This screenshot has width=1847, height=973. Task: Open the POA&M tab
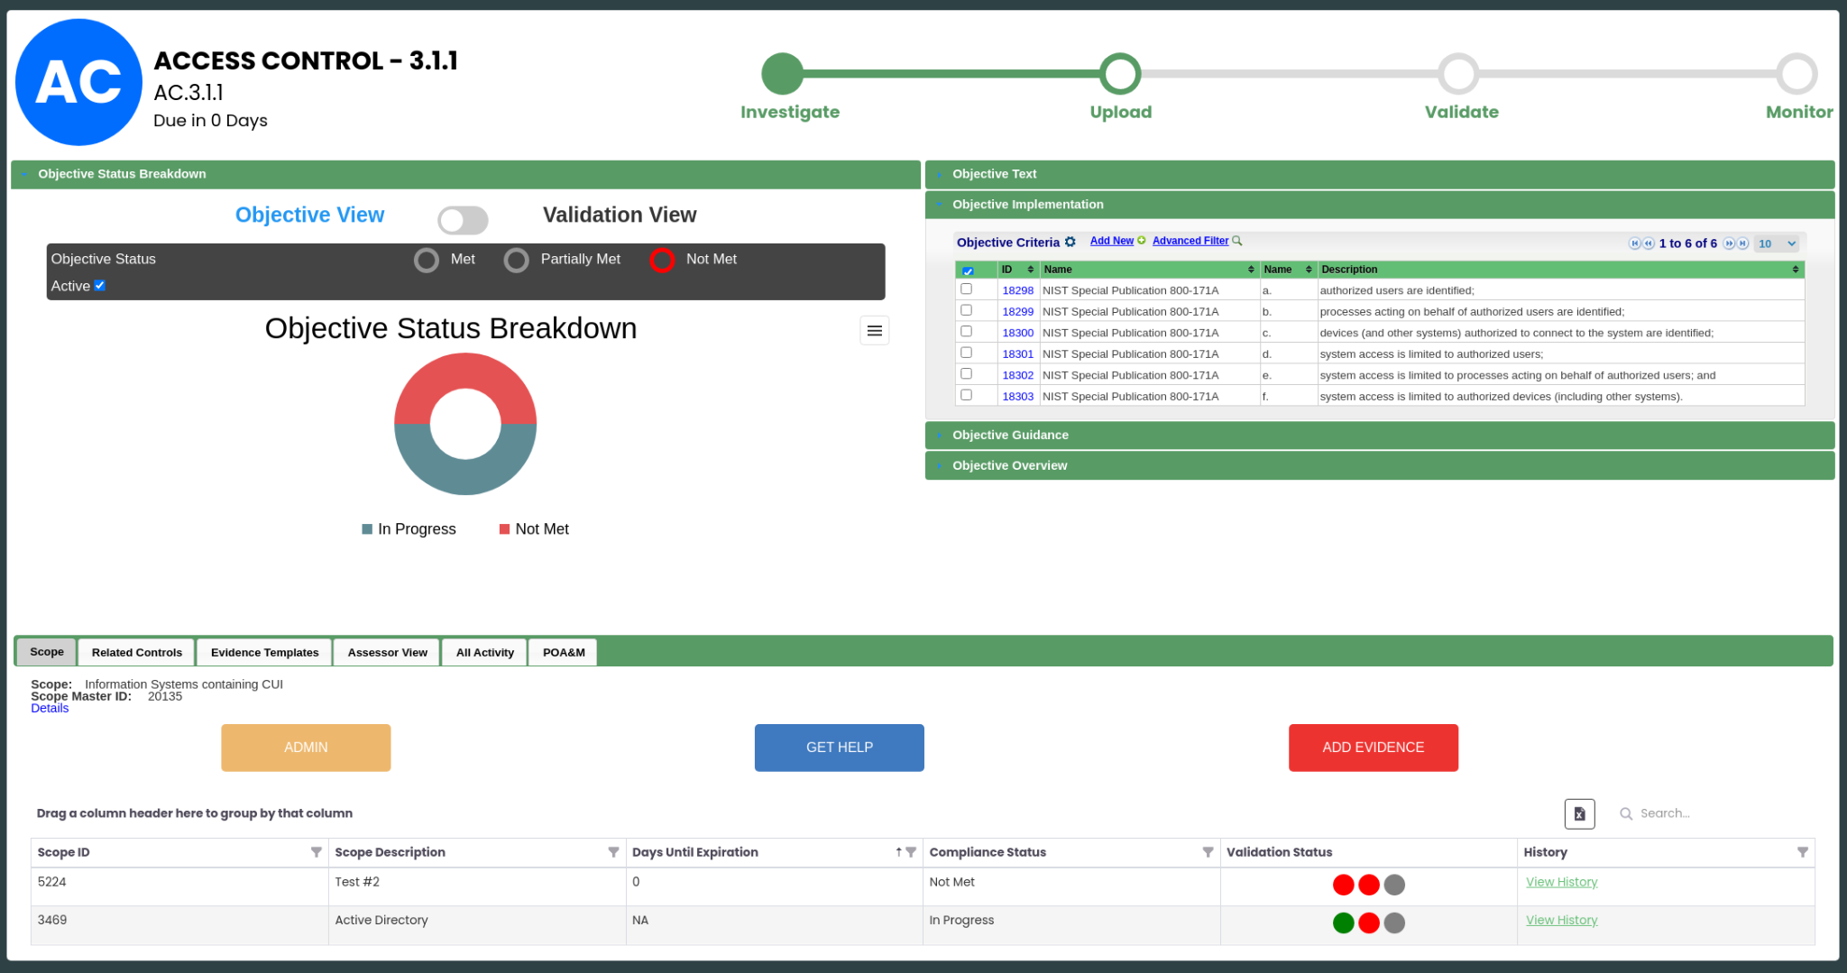[562, 651]
